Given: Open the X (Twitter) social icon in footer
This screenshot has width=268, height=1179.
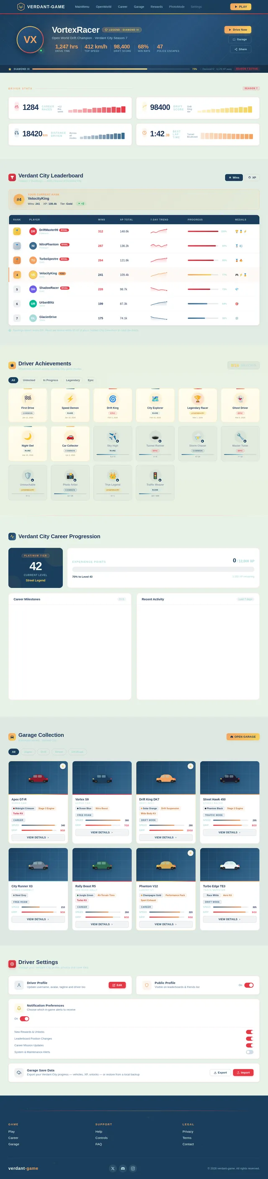Looking at the screenshot, I should coord(113,1168).
